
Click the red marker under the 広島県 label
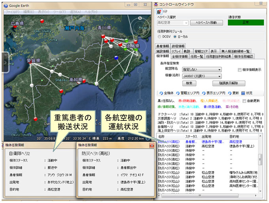(15, 26)
